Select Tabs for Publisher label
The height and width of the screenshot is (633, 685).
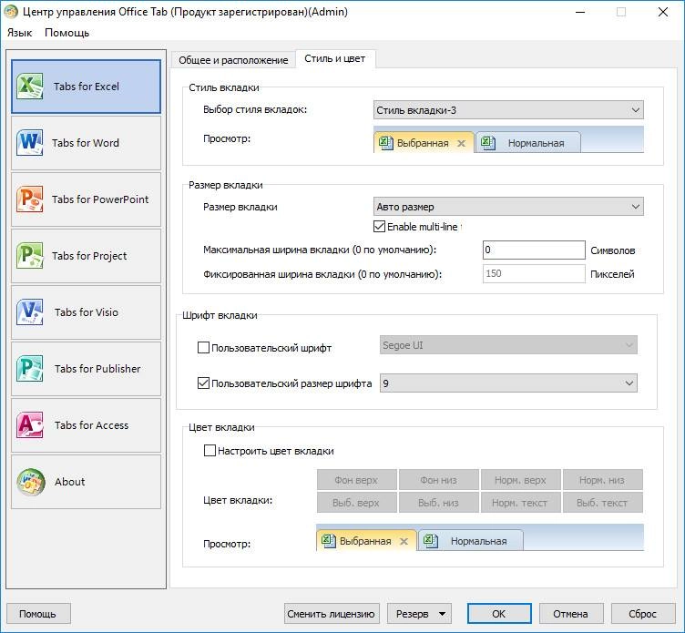pyautogui.click(x=97, y=369)
